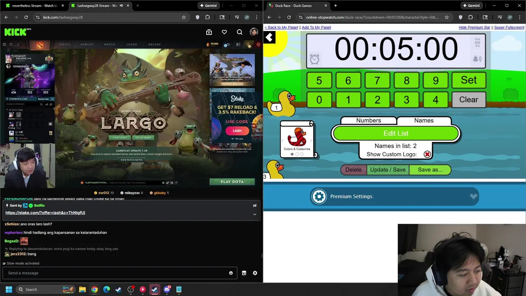Click the Delete button
This screenshot has height=296, width=526.
click(x=353, y=170)
